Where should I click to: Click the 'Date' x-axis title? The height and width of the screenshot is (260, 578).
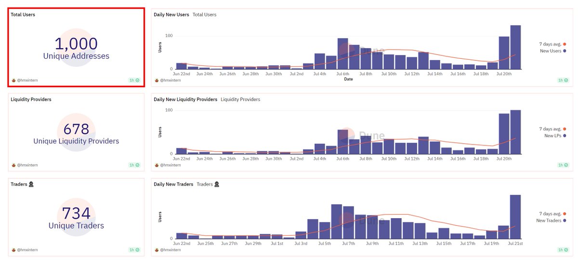(x=348, y=79)
